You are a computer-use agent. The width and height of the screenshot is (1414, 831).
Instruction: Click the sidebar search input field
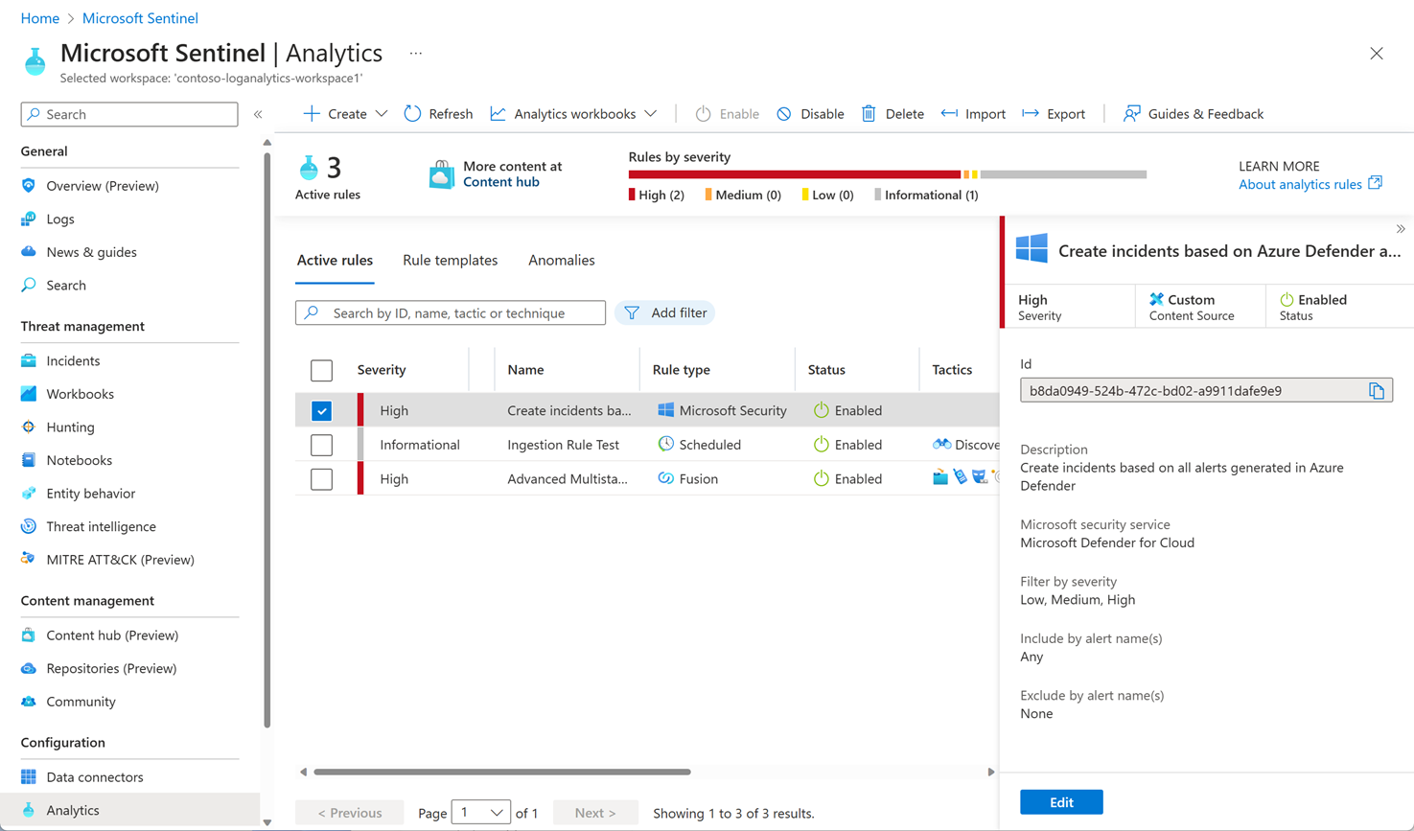point(129,114)
